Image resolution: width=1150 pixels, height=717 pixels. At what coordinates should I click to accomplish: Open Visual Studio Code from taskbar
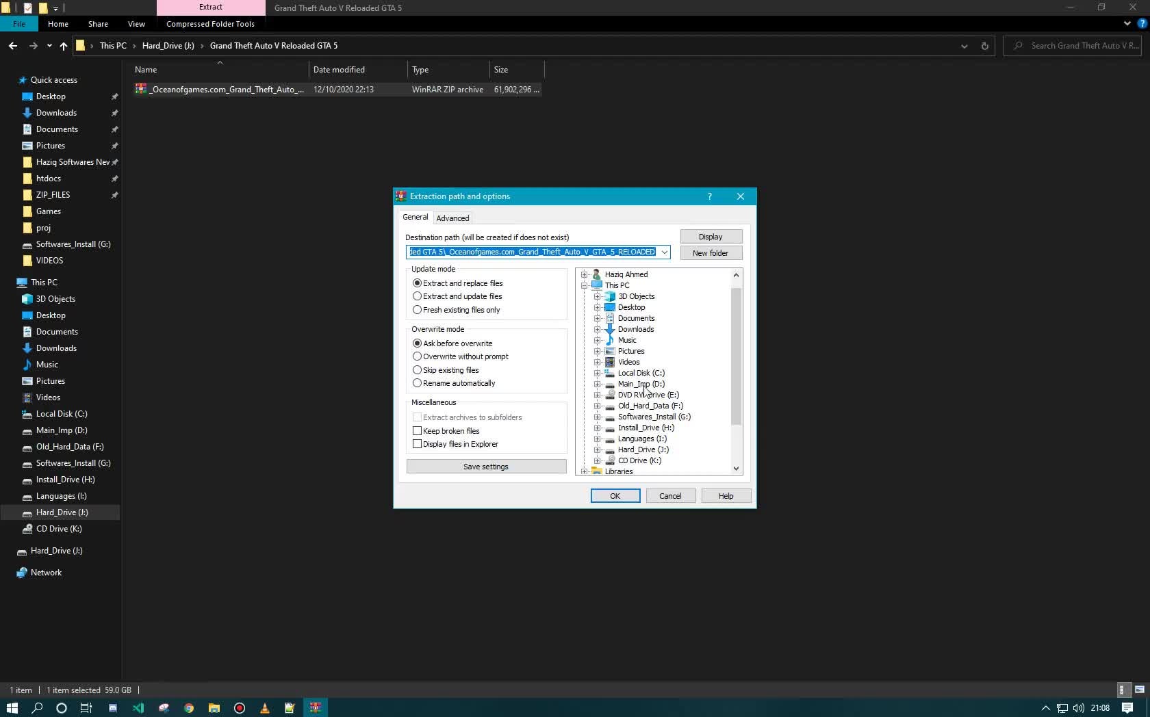138,708
